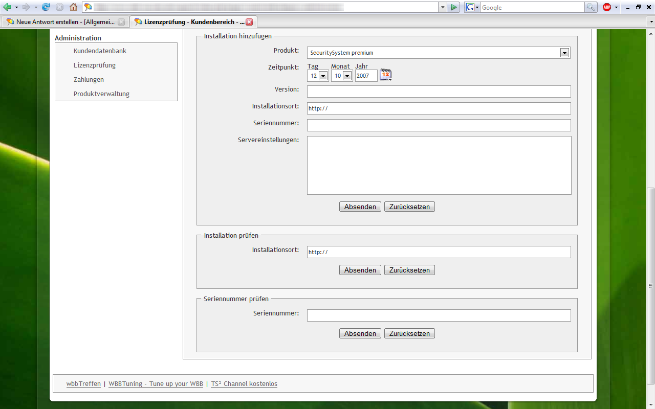This screenshot has height=409, width=655.
Task: Open Kundendatenbank in the Administration menu
Action: click(100, 51)
